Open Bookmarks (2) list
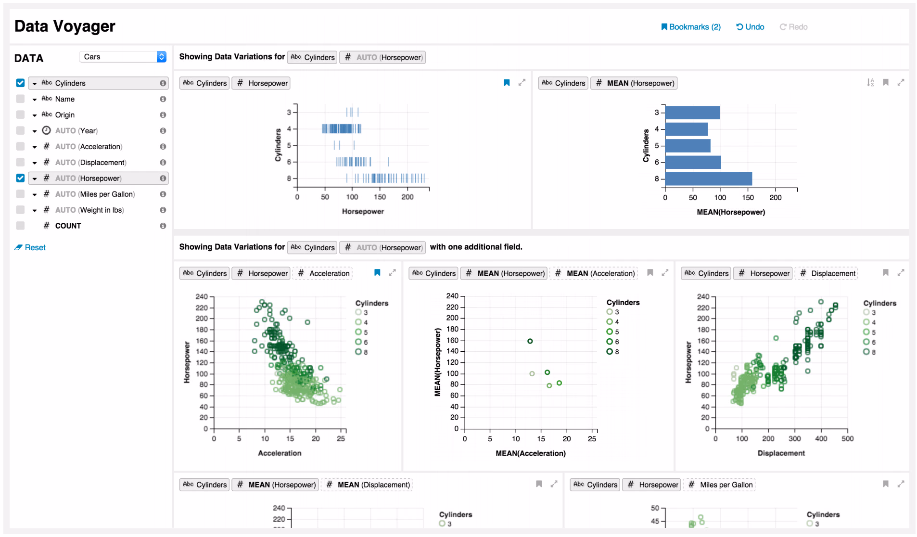 (691, 27)
